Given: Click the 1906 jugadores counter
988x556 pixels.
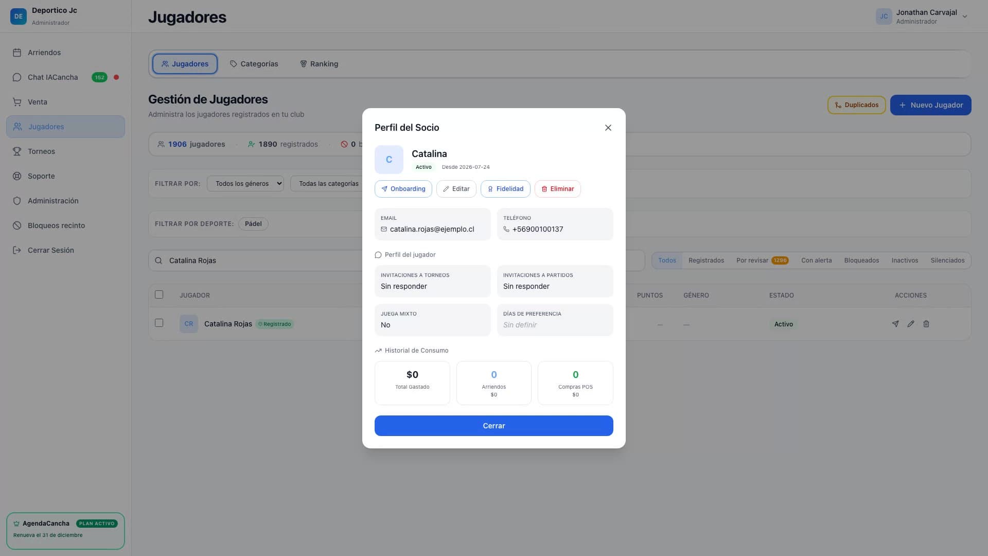Looking at the screenshot, I should (x=191, y=144).
